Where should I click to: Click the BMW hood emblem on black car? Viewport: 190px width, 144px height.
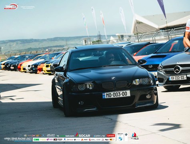pyautogui.click(x=113, y=78)
